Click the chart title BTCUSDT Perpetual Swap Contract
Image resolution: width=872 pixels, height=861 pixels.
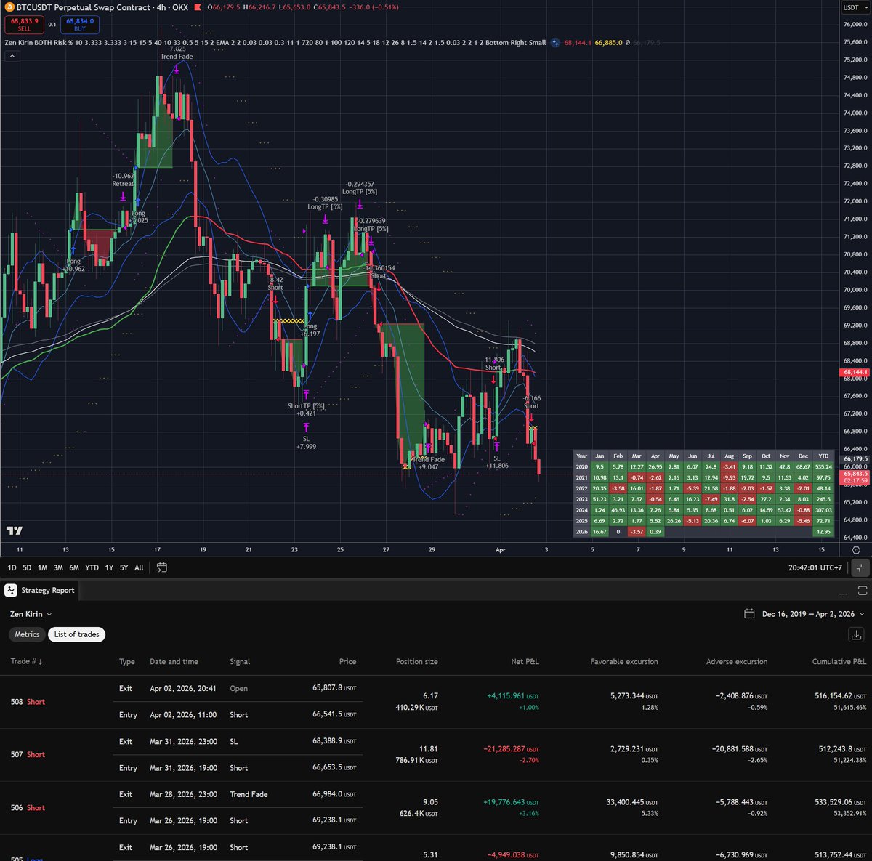click(83, 7)
